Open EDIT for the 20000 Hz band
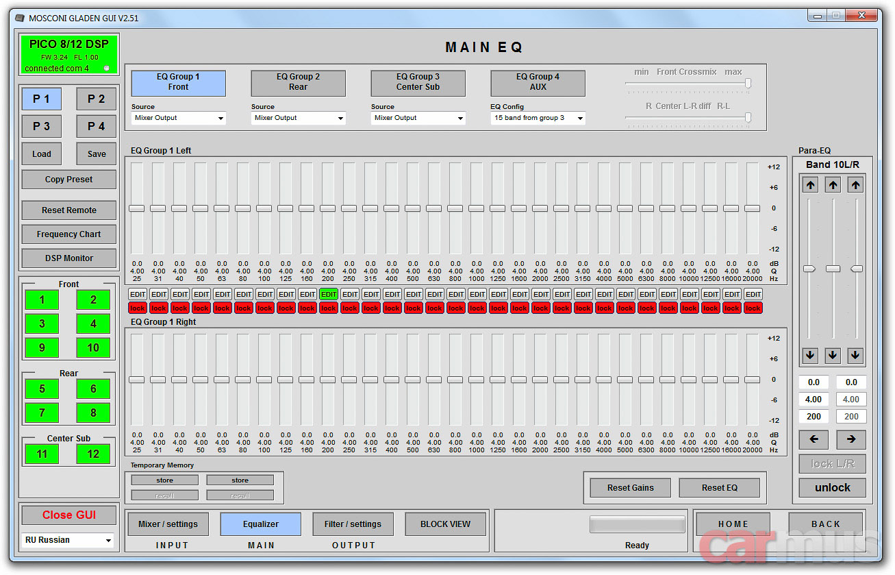Viewport: 895px width, 575px height. click(x=753, y=294)
